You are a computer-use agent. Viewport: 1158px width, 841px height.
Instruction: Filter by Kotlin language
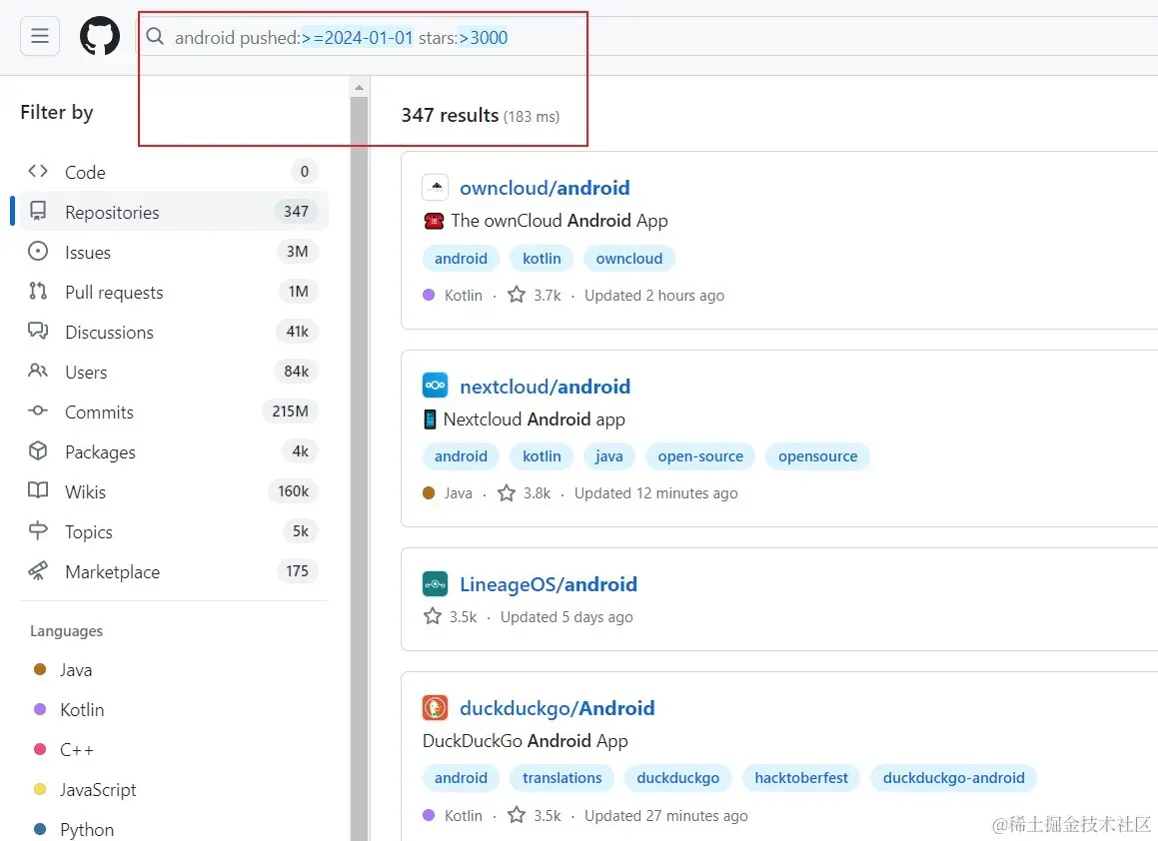pyautogui.click(x=81, y=709)
